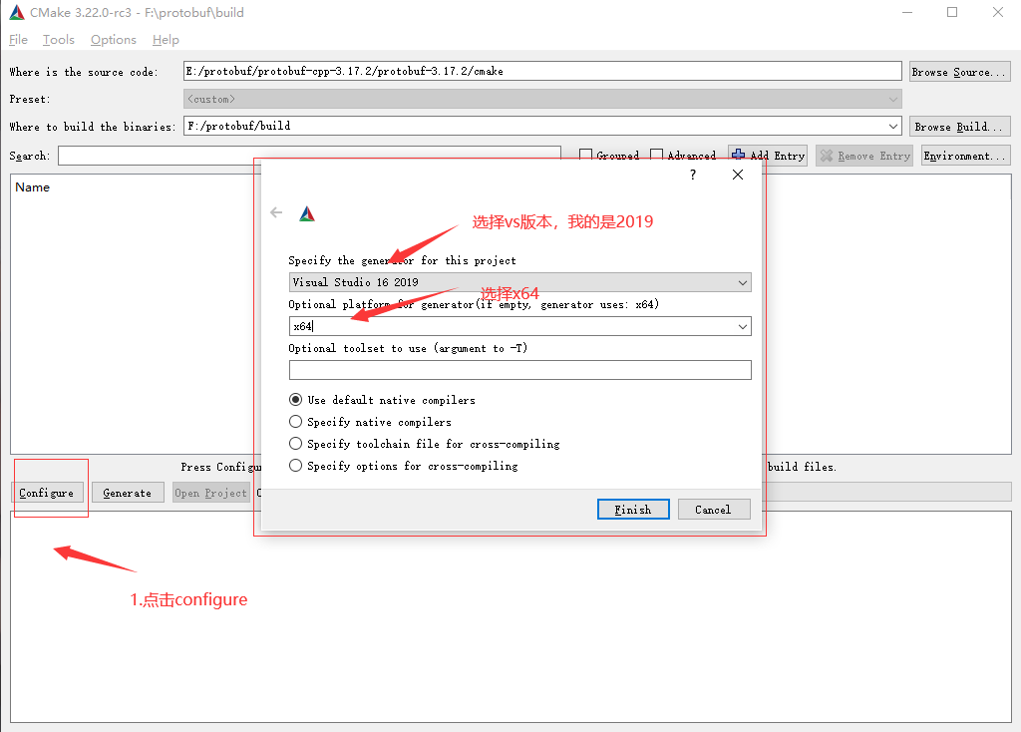Click the Browse Build button
This screenshot has height=732, width=1021.
(x=960, y=127)
